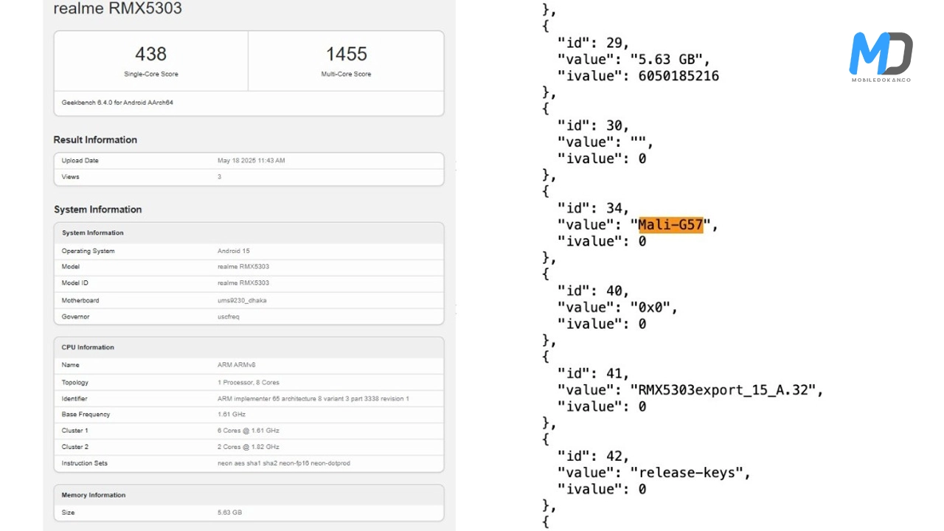This screenshot has height=531, width=944.
Task: Select the realme RMX5303 page title
Action: point(117,9)
